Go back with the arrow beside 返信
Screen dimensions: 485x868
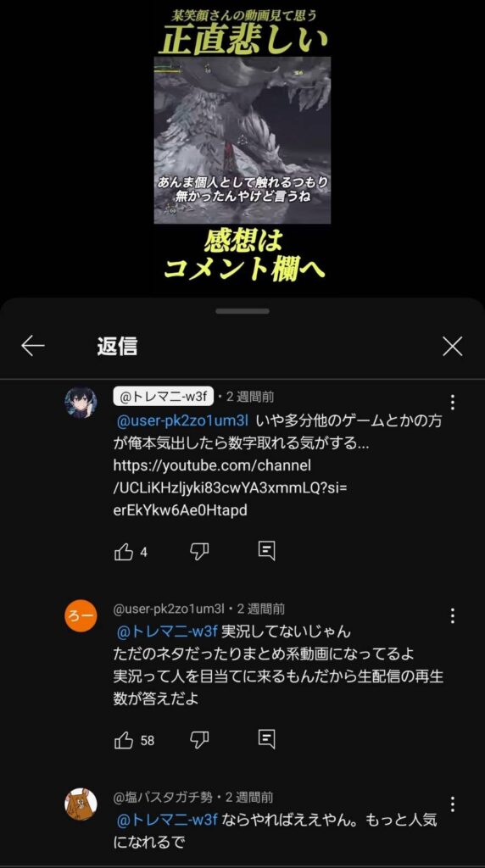pos(33,347)
